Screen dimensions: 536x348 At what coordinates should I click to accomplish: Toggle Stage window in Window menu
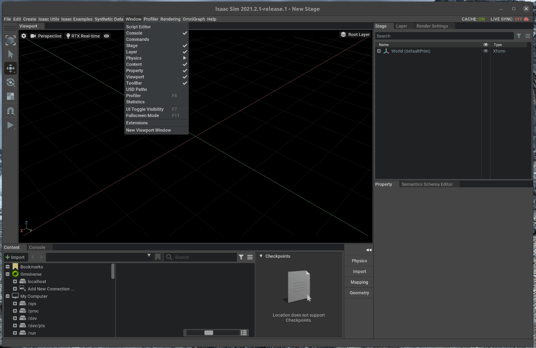tap(156, 46)
